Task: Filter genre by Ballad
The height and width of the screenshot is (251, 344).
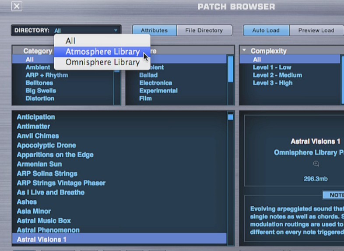Action: [148, 75]
